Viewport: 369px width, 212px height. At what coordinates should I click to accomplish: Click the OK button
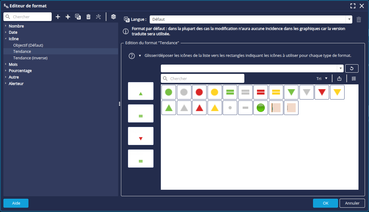point(325,203)
